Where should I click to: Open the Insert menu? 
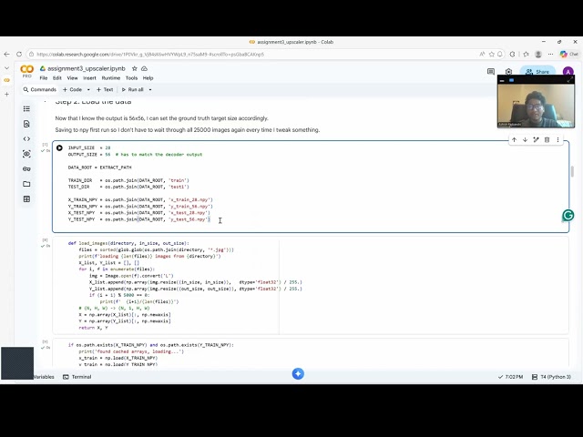[89, 78]
